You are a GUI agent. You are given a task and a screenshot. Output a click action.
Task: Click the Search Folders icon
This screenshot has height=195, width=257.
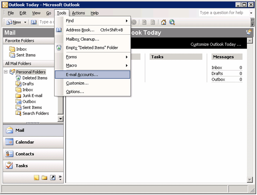pyautogui.click(x=18, y=114)
